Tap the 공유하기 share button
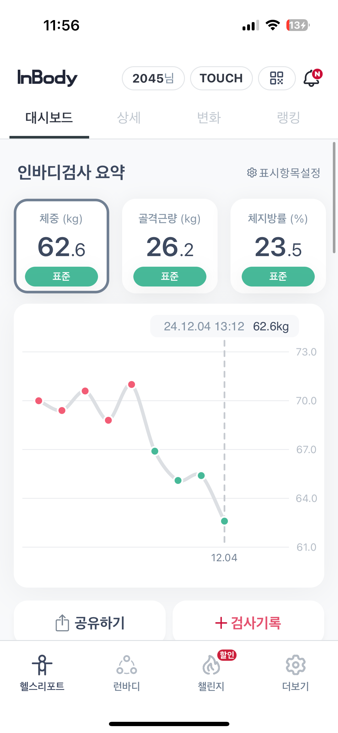The width and height of the screenshot is (338, 733). coord(90,623)
